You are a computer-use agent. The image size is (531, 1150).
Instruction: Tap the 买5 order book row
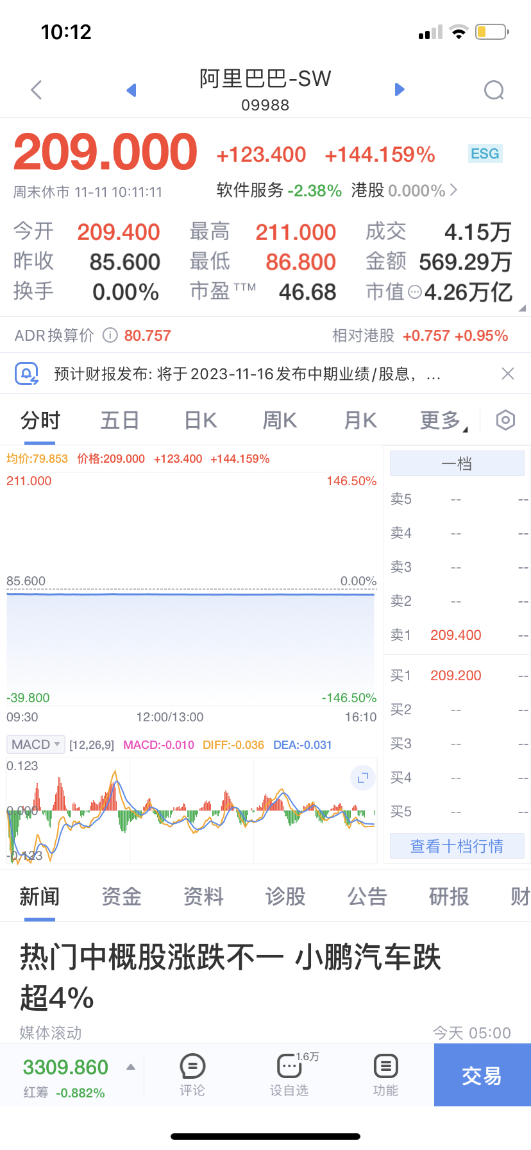coord(457,812)
